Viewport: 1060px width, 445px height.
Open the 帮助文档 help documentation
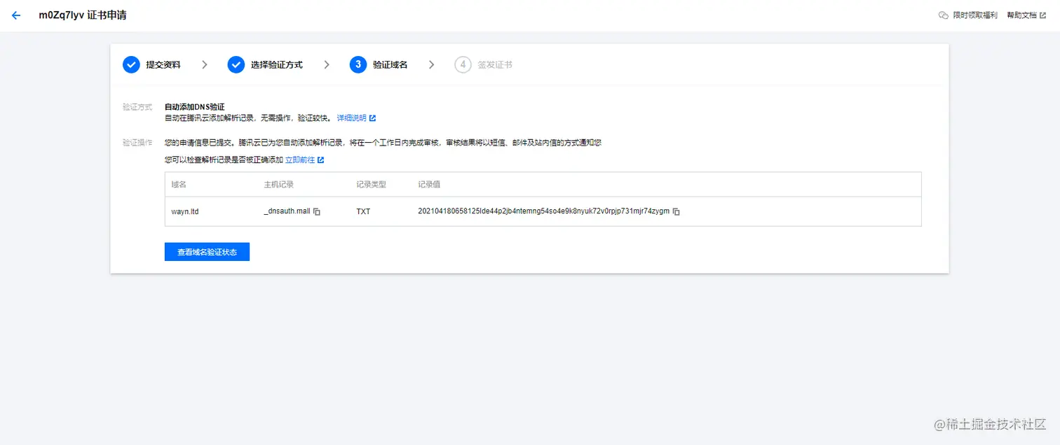1022,15
